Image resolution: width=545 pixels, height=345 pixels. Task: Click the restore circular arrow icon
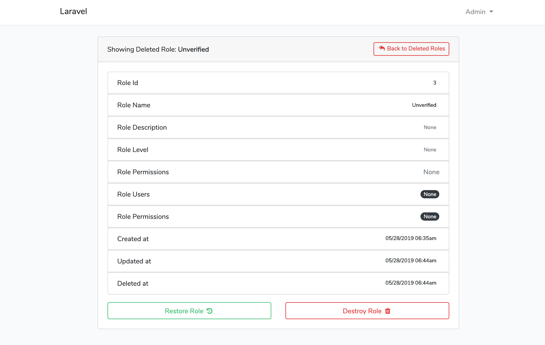click(209, 311)
